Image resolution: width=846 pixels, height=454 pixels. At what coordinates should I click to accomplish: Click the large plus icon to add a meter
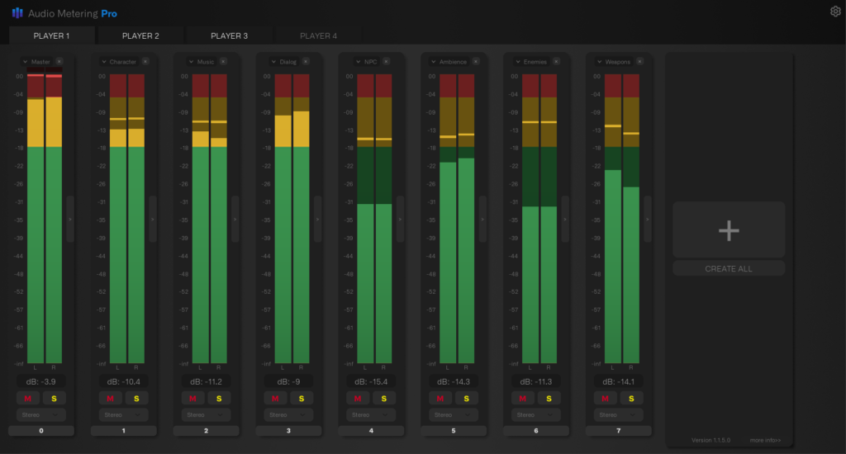[728, 230]
